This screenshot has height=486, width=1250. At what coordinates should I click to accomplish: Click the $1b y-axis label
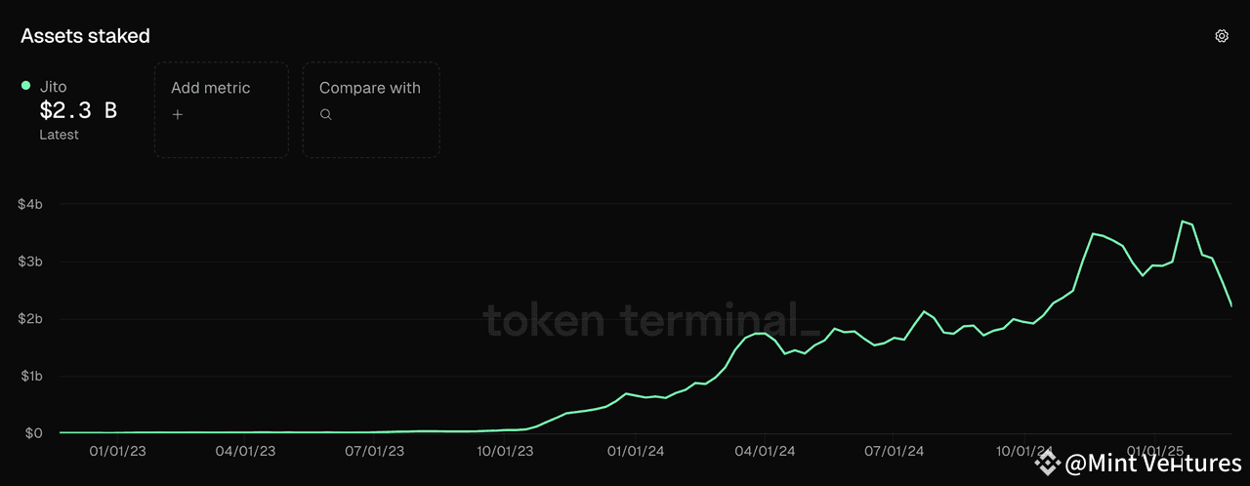pyautogui.click(x=29, y=377)
